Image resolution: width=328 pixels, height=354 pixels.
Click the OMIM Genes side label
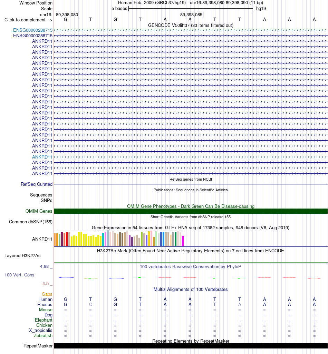click(x=39, y=211)
